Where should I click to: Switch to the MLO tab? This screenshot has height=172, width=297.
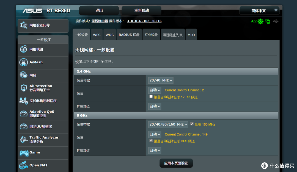(x=191, y=35)
